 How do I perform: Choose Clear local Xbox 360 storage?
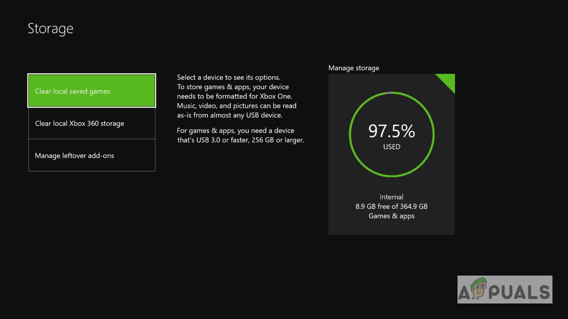tap(91, 123)
